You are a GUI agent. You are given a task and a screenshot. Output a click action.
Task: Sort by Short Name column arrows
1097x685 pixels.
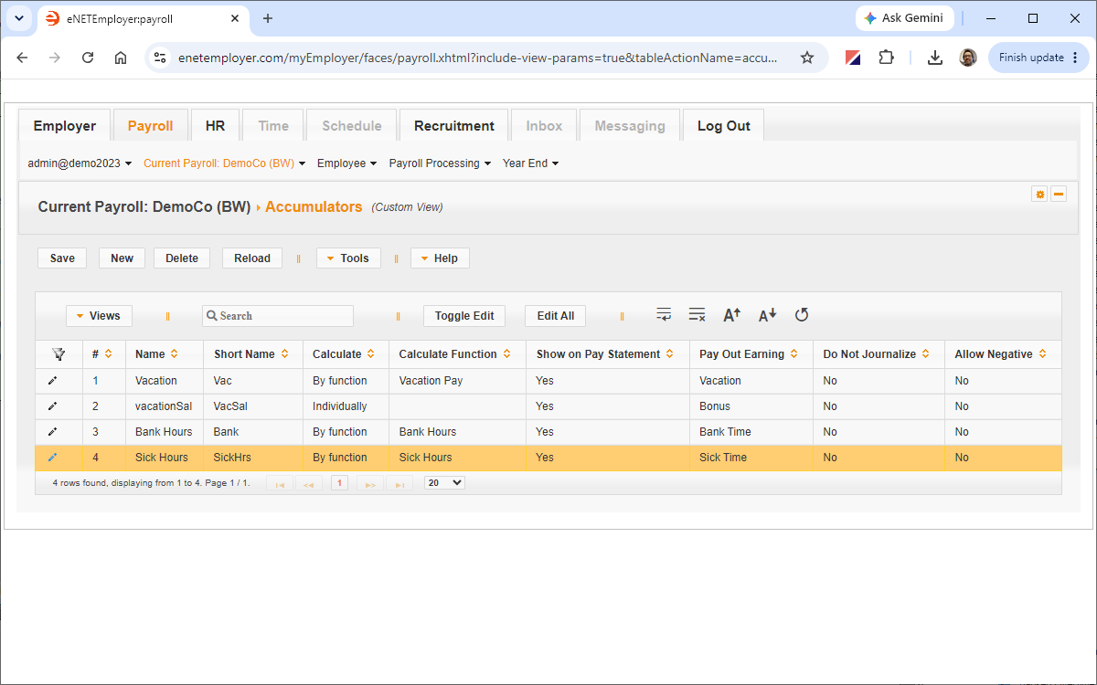coord(284,354)
